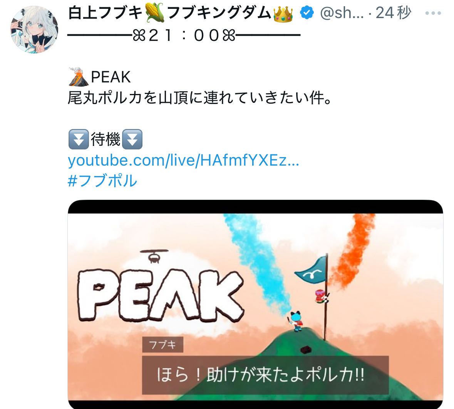Click the corn emoji in display name
Image resolution: width=454 pixels, height=409 pixels.
click(155, 13)
